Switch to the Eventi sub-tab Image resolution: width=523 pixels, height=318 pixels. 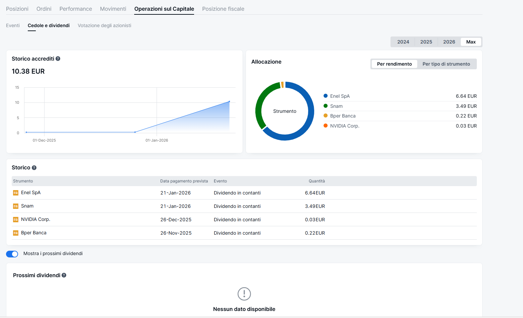(x=13, y=25)
